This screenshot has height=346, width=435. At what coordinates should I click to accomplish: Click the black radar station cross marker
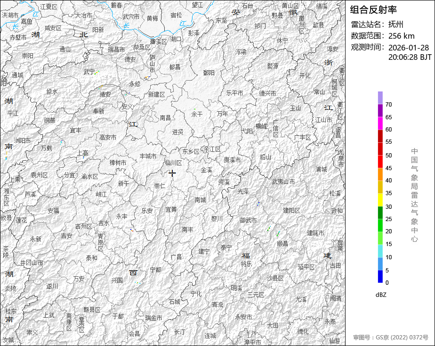172,173
